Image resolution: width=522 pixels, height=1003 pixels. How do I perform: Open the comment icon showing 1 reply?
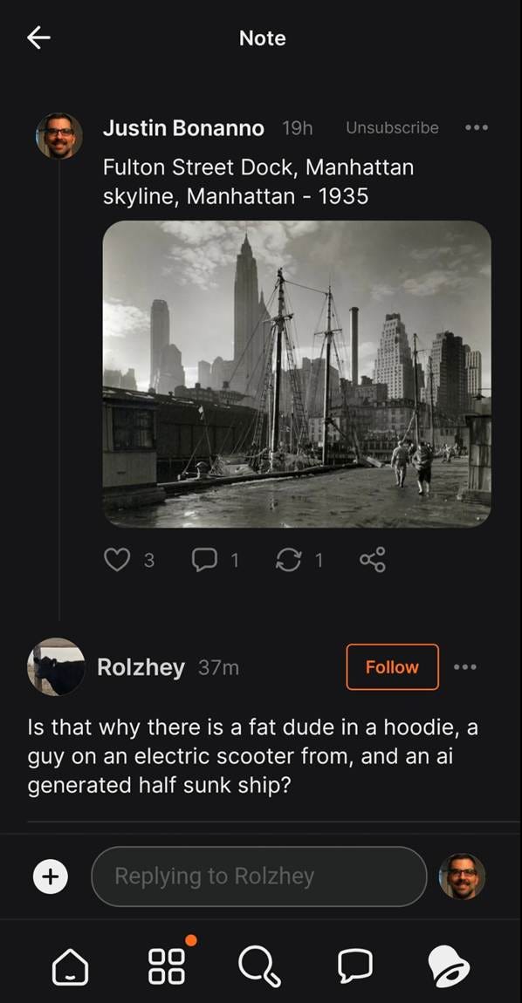point(206,560)
